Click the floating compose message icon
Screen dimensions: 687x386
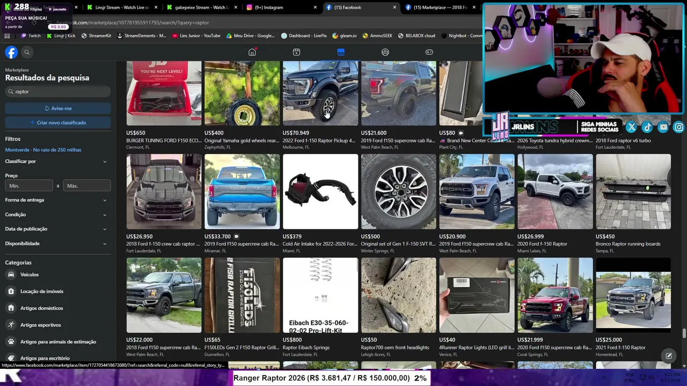point(669,355)
